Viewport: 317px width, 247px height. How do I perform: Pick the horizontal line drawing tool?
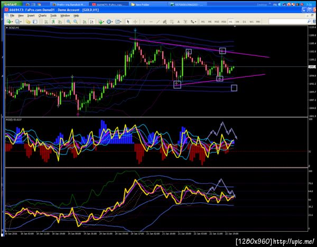151,22
